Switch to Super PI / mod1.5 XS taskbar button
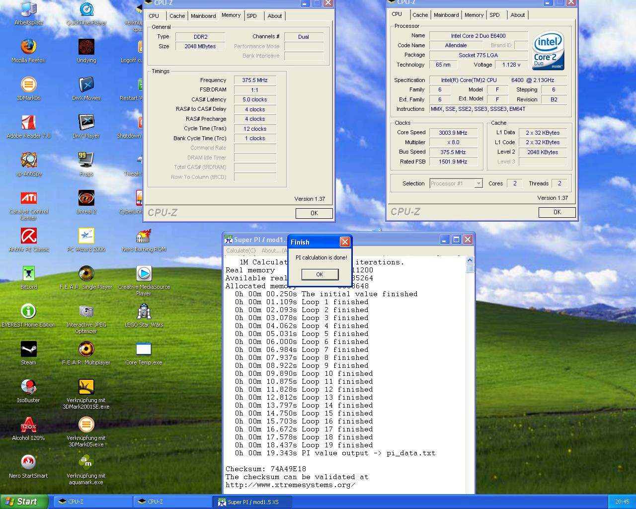 [252, 502]
